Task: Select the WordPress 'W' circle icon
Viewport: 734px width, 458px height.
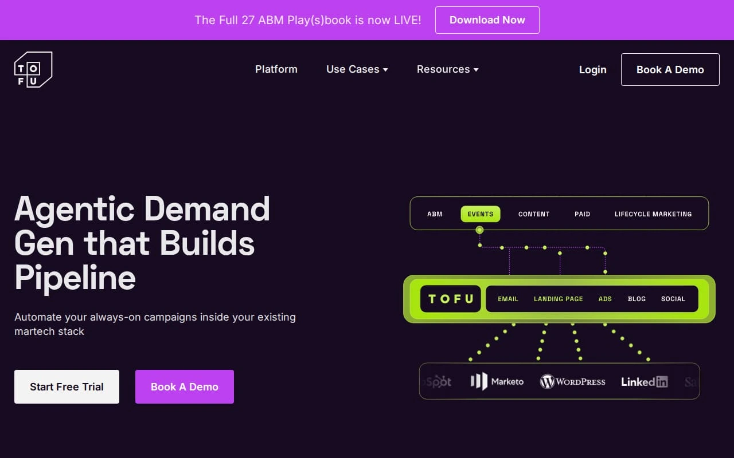Action: point(546,381)
